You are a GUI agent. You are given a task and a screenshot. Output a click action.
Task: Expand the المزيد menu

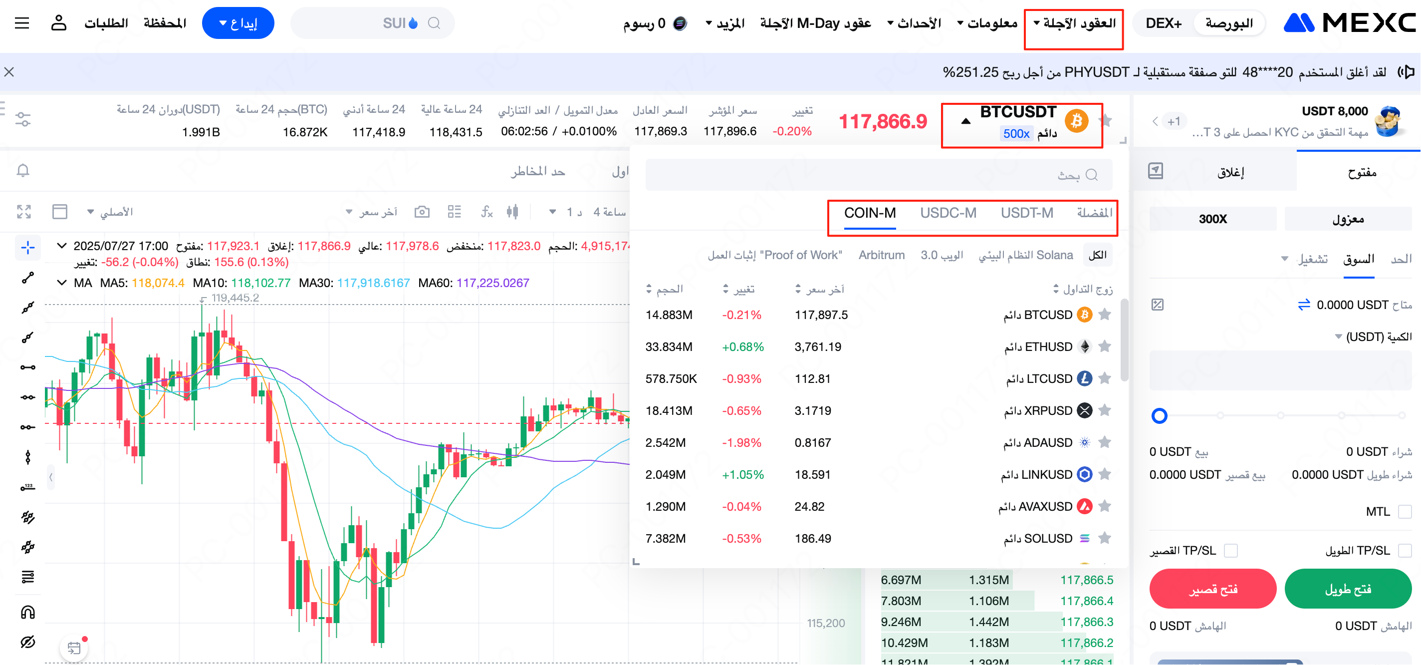tap(725, 23)
